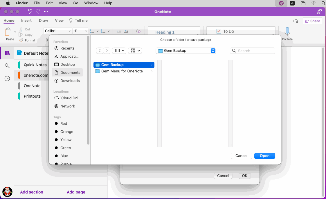Open the Printouts section
The height and width of the screenshot is (199, 326).
coord(32,96)
